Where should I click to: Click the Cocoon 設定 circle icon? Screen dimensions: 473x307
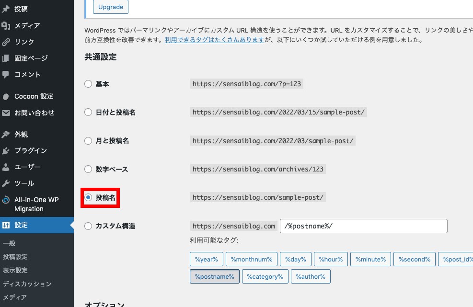[6, 96]
